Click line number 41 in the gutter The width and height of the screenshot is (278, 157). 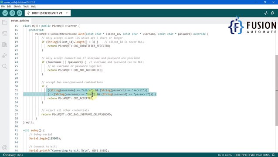click(x=16, y=130)
